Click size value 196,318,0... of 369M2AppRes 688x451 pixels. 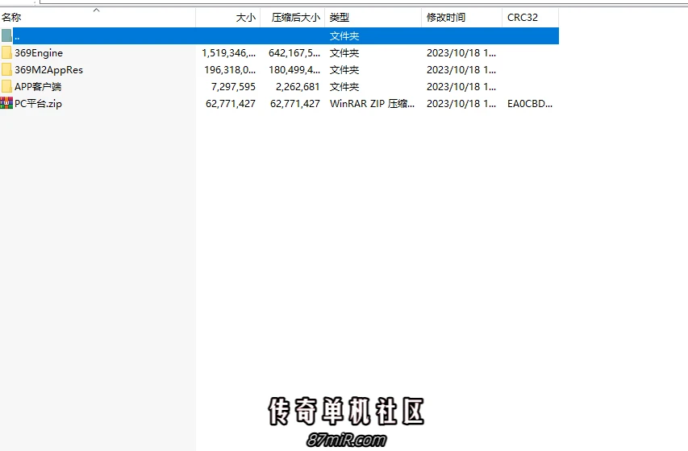[230, 70]
